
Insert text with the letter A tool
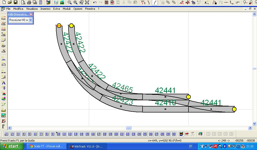tap(4, 82)
